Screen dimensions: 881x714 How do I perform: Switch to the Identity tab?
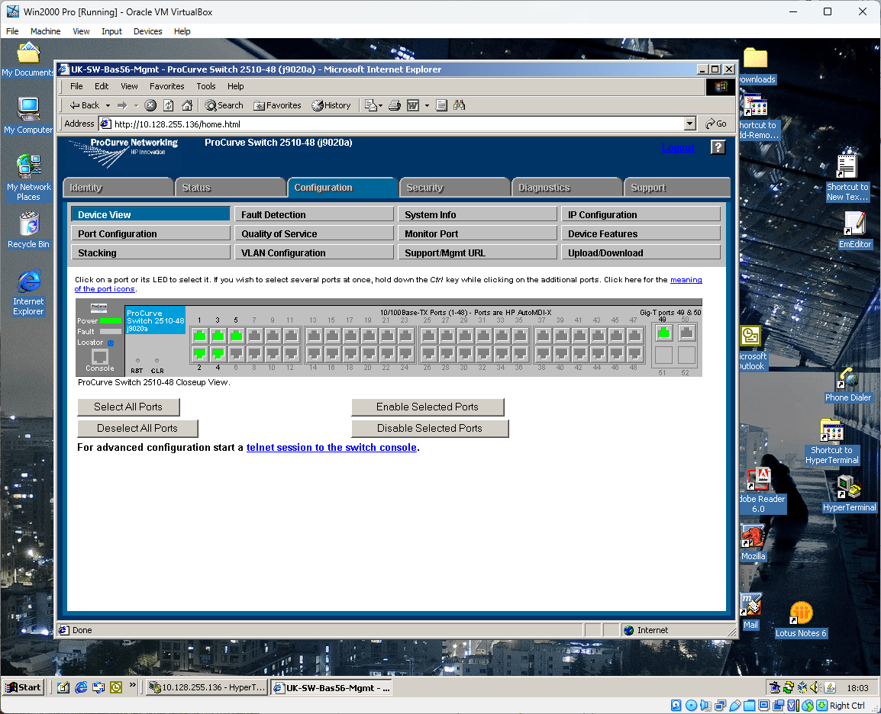pyautogui.click(x=118, y=188)
